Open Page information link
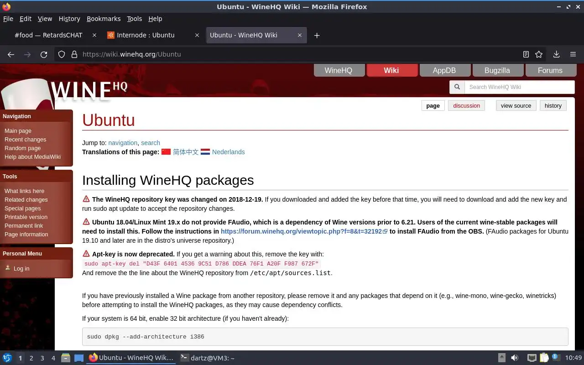Image resolution: width=584 pixels, height=365 pixels. (x=26, y=234)
